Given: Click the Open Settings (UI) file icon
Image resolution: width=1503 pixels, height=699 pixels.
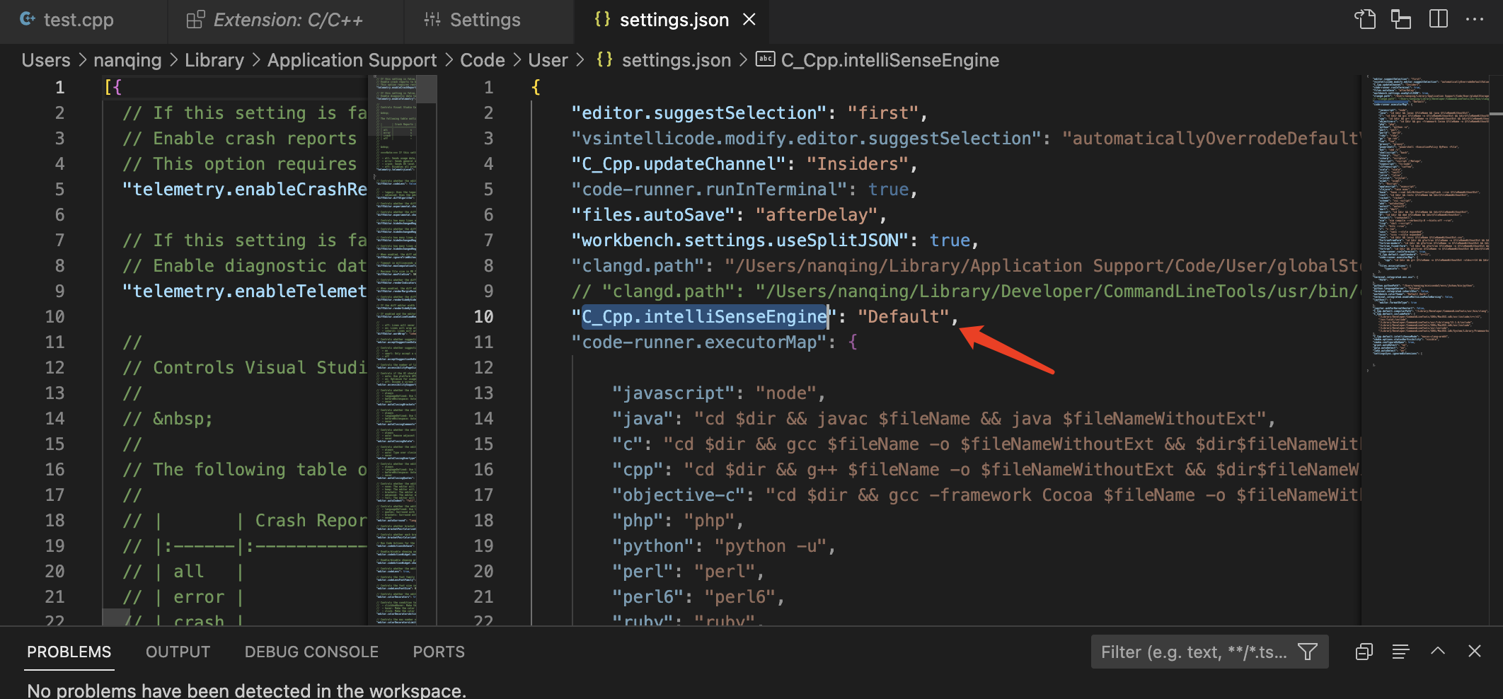Looking at the screenshot, I should tap(1365, 19).
